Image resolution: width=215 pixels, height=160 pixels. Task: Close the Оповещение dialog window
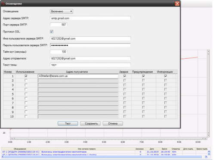pyautogui.click(x=177, y=3)
